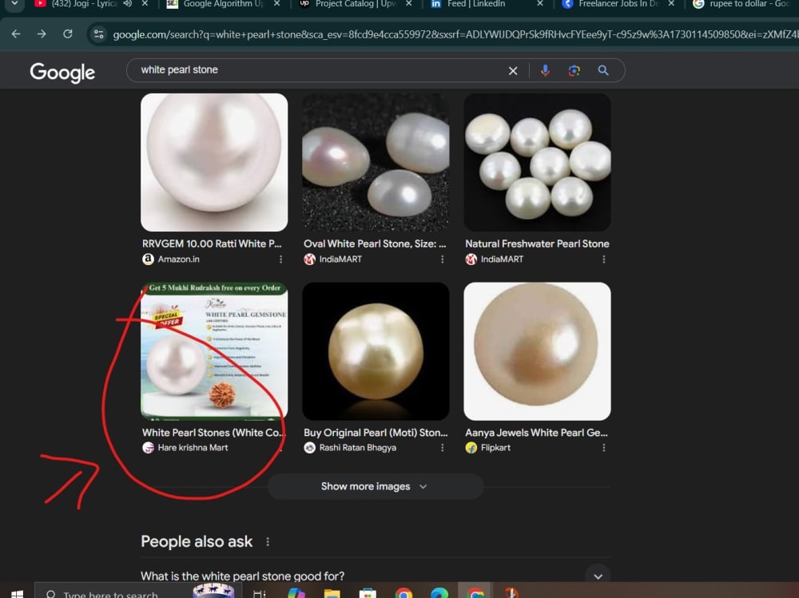The height and width of the screenshot is (598, 799).
Task: Open Microsoft Store from the taskbar
Action: (x=368, y=594)
